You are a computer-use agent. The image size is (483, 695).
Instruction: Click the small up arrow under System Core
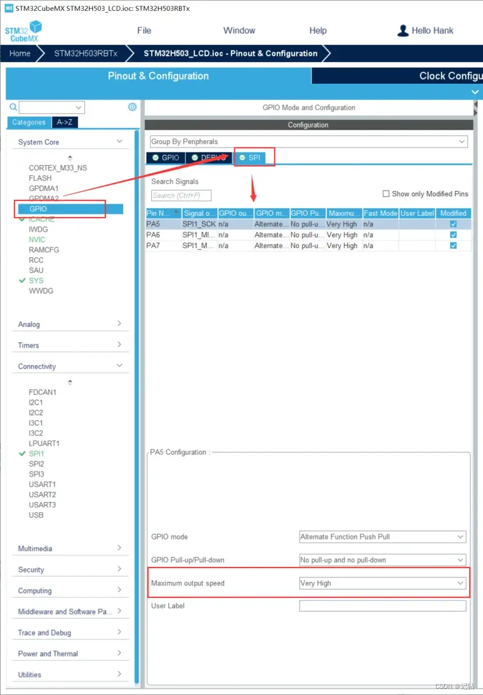[x=70, y=158]
